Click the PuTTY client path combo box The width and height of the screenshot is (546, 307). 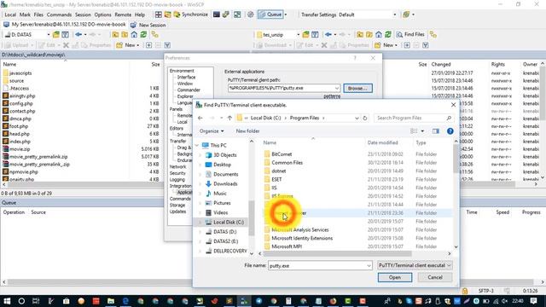(x=284, y=88)
